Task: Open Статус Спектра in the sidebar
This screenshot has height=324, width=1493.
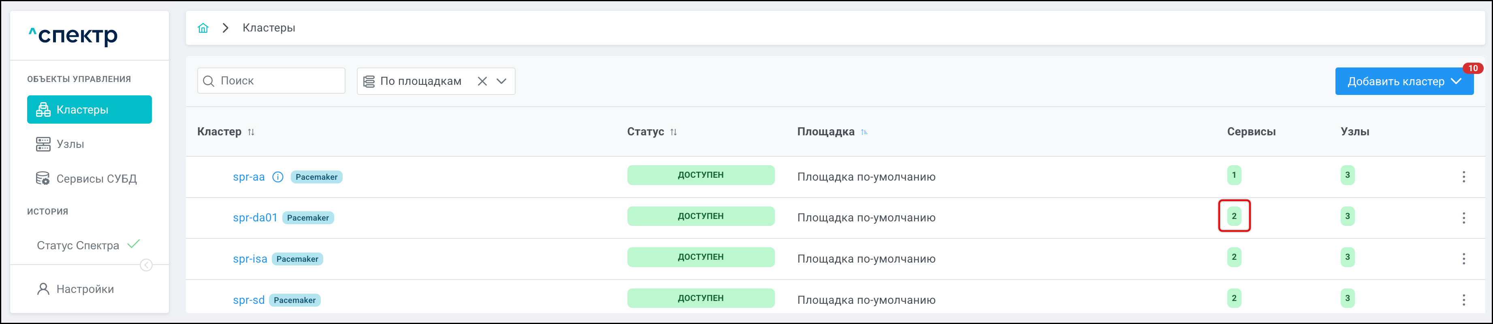Action: point(78,245)
